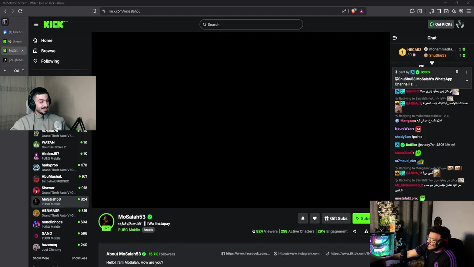This screenshot has height=267, width=474.
Task: Reload the Kick page
Action: click(20, 11)
